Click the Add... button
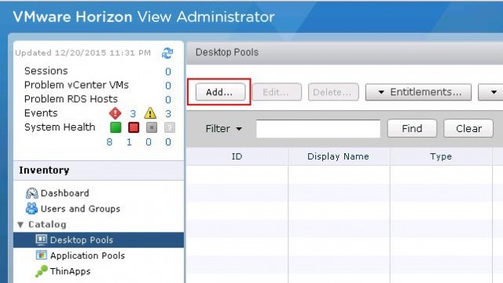Image resolution: width=503 pixels, height=283 pixels. [220, 92]
